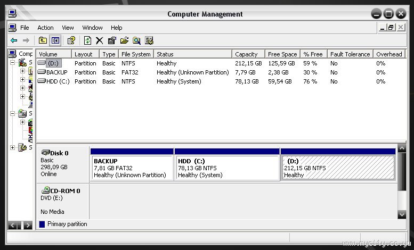Click the gray Forward arrow in toolbar
Screen dimensions: 414x250
tap(26, 40)
